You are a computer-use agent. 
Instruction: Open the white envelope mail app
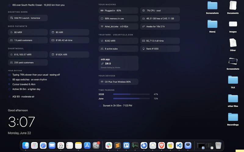153,146
